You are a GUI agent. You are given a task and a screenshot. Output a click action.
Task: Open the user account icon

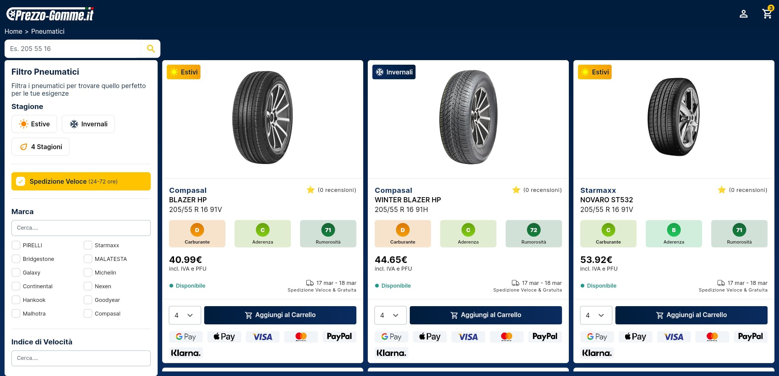tap(743, 14)
